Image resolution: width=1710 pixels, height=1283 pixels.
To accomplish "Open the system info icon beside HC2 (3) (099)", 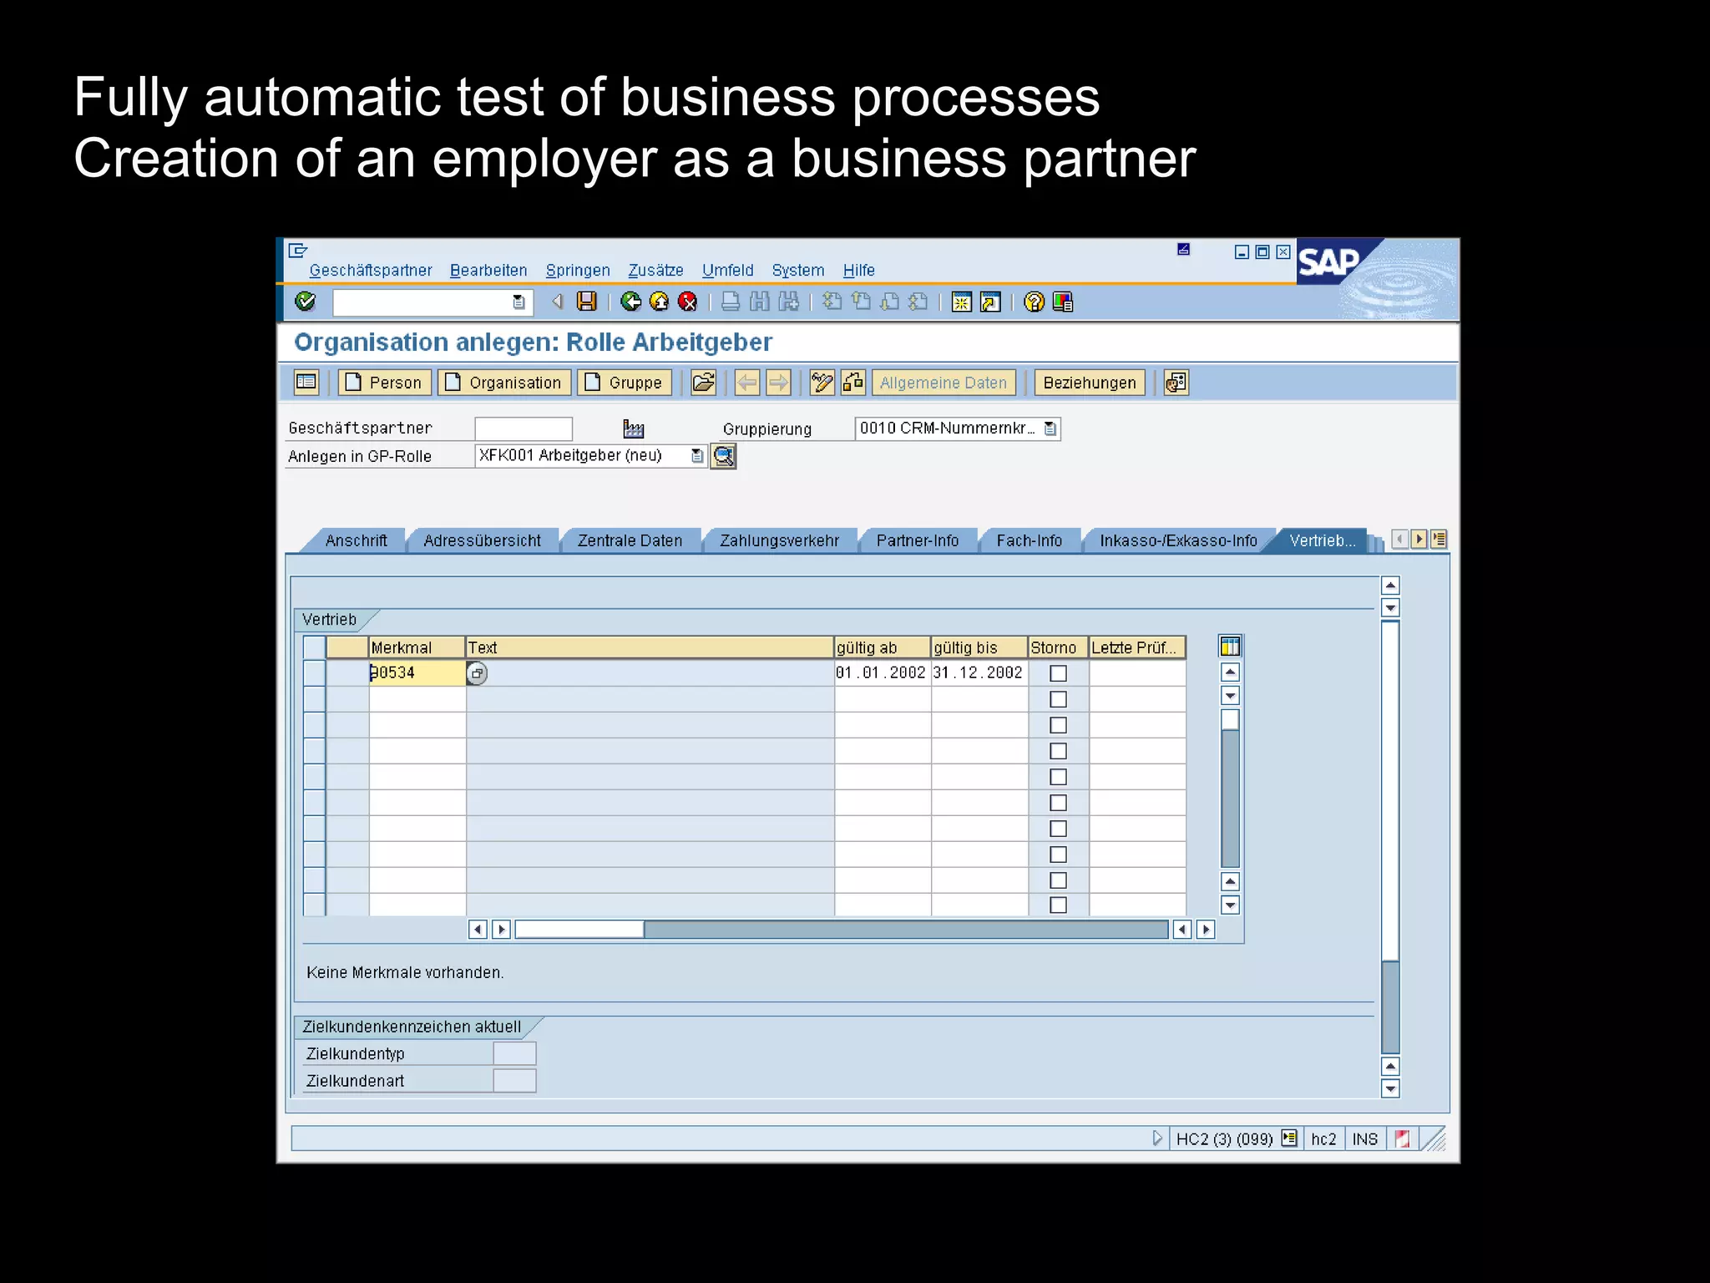I will pos(1289,1138).
